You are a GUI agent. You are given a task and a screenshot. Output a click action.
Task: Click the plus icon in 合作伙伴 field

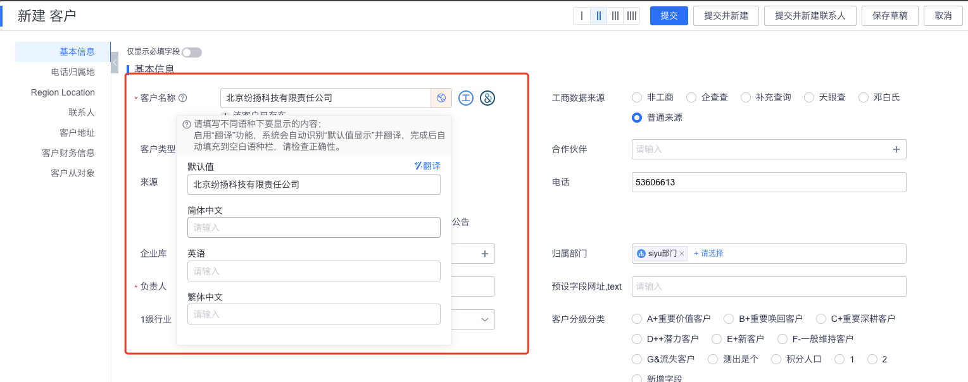point(896,149)
